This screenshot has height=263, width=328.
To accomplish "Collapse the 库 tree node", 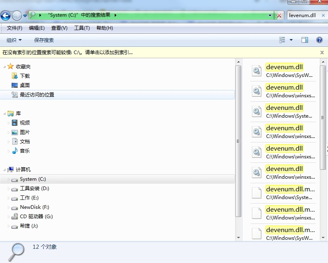I will [4, 114].
